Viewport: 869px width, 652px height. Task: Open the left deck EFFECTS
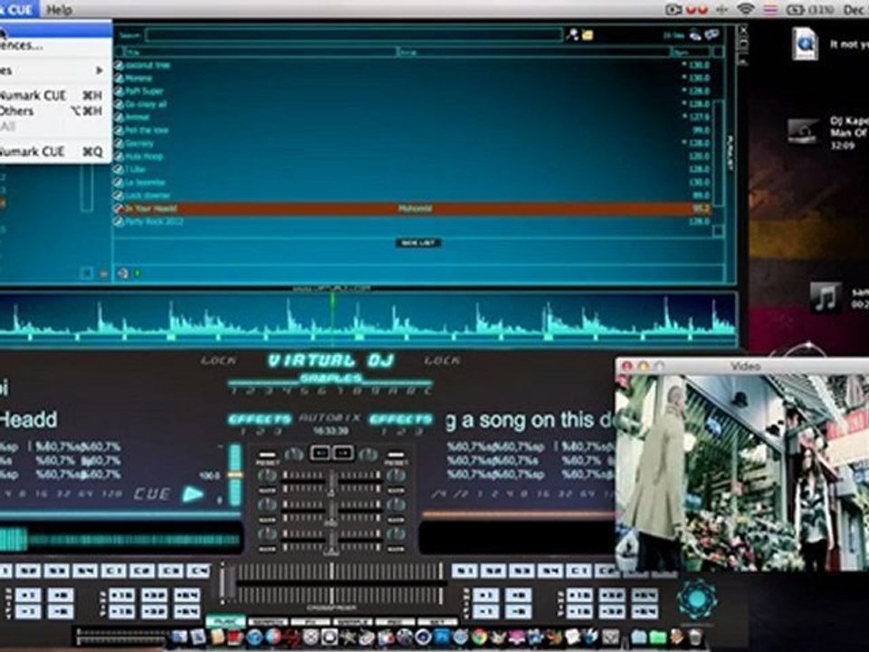(260, 419)
